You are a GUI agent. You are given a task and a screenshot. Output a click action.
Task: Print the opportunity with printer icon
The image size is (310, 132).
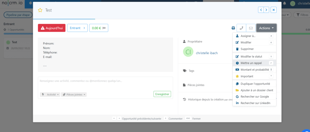pos(233,28)
